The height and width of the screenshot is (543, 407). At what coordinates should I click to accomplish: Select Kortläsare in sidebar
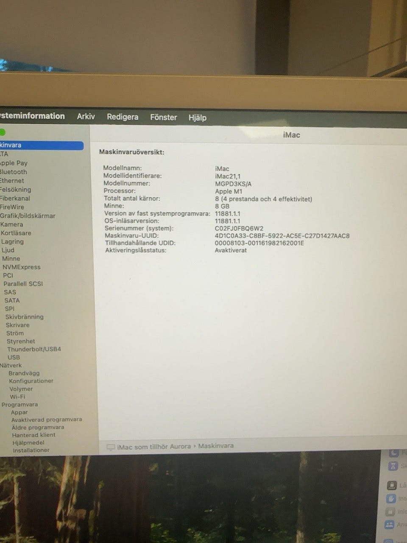click(16, 233)
